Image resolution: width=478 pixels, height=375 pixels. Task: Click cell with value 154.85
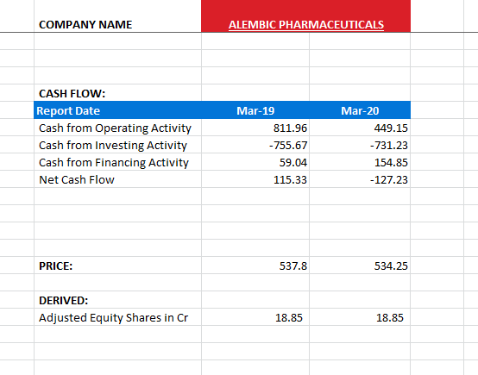[x=360, y=162]
